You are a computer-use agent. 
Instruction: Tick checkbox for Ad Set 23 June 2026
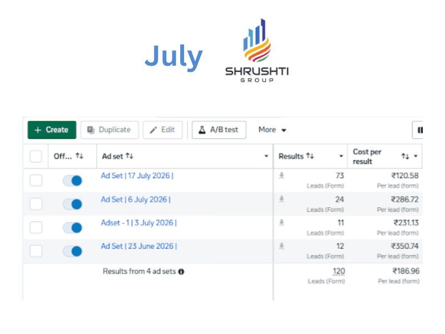click(x=36, y=251)
